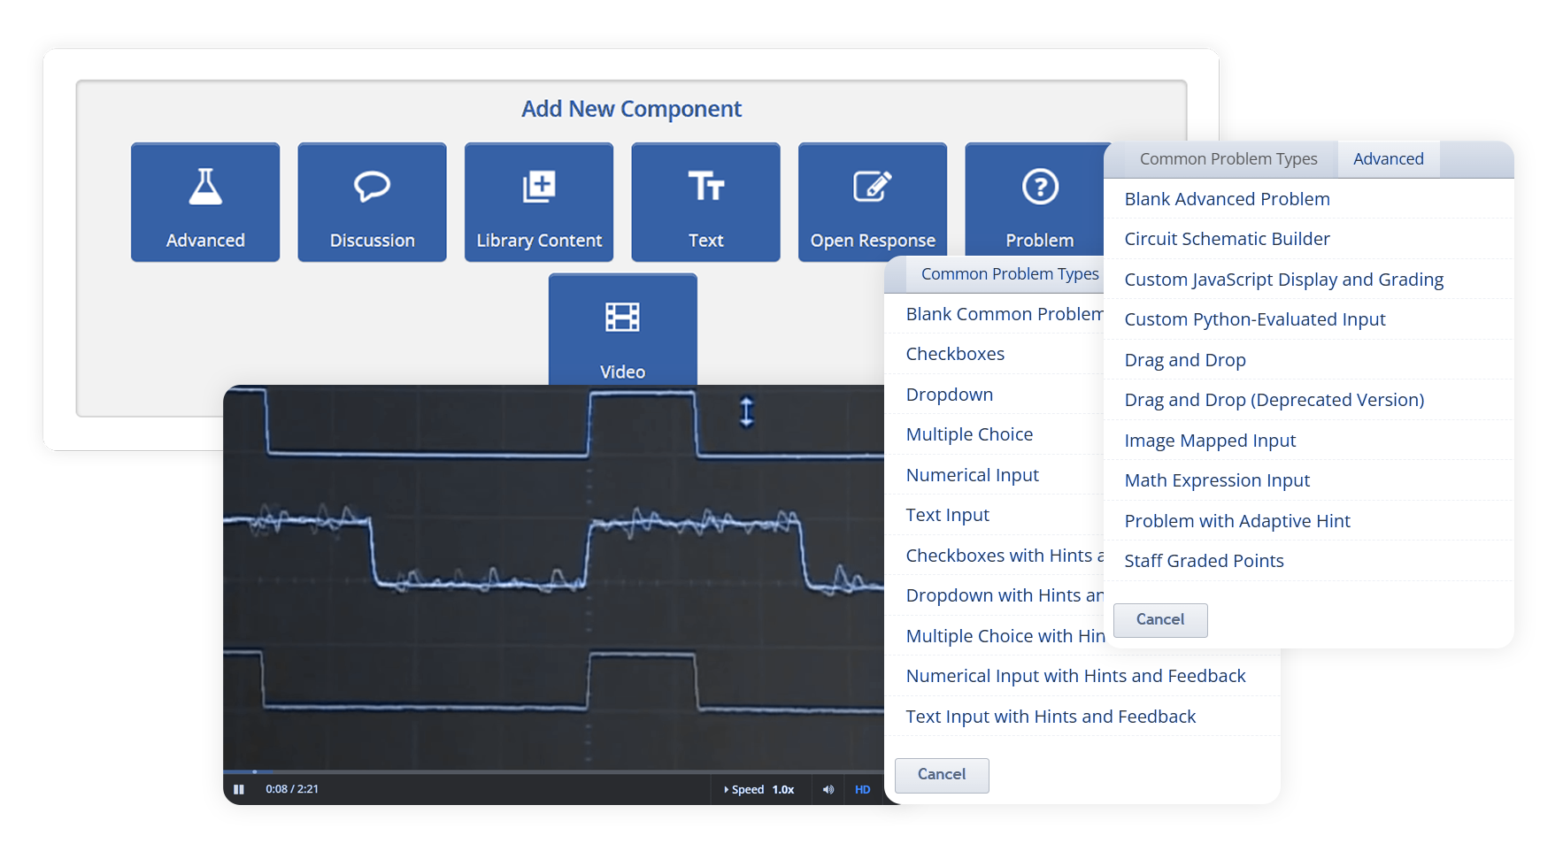Image resolution: width=1563 pixels, height=859 pixels.
Task: Mute the video with volume icon
Action: [x=828, y=789]
